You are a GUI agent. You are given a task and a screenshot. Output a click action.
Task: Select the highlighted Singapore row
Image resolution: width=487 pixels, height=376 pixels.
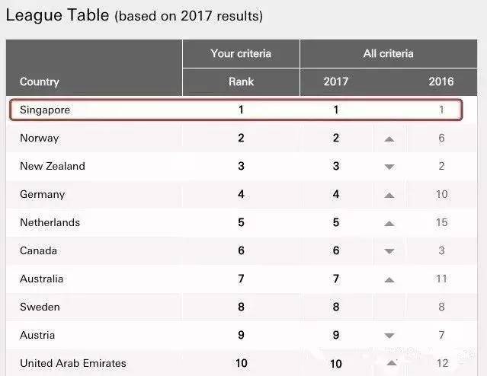(x=236, y=110)
